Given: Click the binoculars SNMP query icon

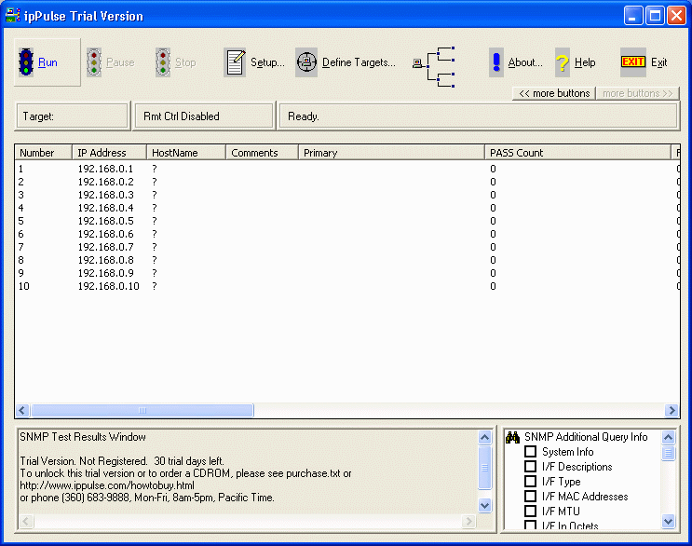Looking at the screenshot, I should tap(512, 437).
